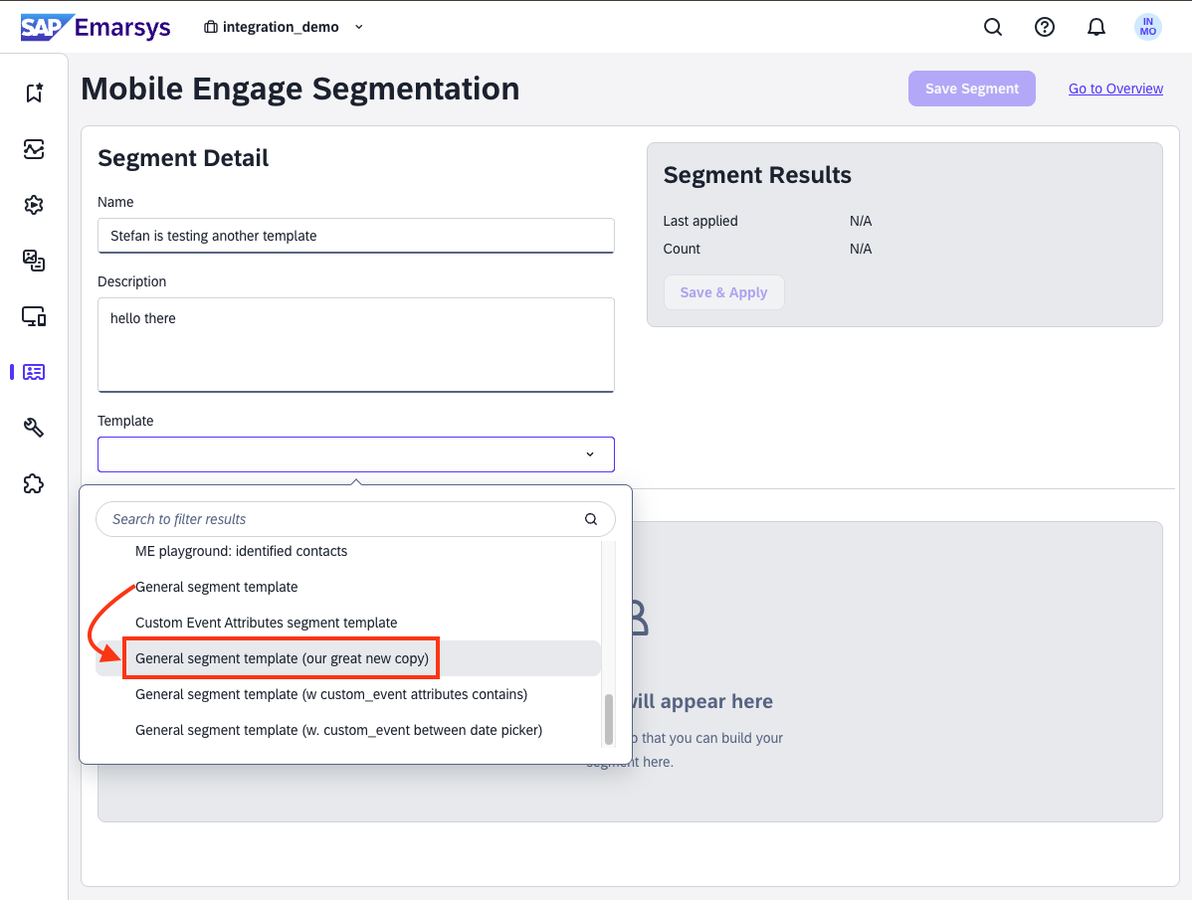Follow the Go to Overview link
1192x900 pixels.
tap(1115, 89)
